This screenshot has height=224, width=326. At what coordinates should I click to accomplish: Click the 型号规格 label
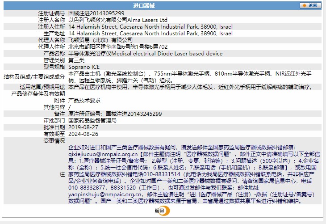(x=54, y=67)
